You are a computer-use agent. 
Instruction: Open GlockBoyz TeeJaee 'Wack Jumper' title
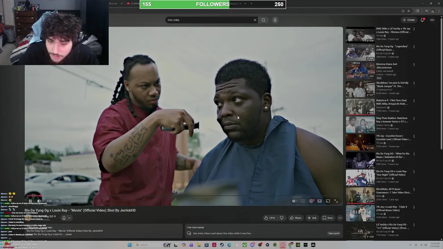coord(392,84)
